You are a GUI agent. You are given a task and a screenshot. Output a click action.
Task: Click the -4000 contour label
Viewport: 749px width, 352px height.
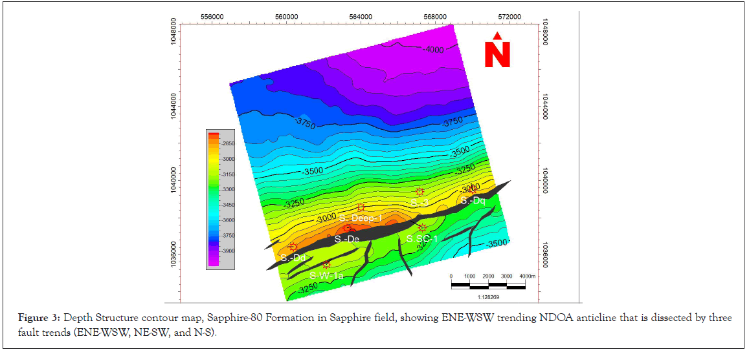[432, 50]
